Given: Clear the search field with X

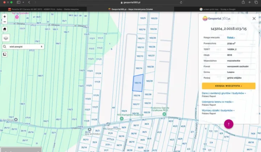Looking at the screenshot, I should coord(41,47).
